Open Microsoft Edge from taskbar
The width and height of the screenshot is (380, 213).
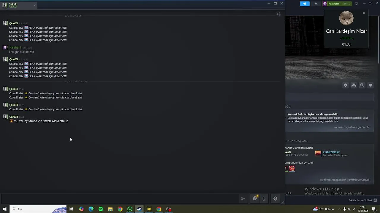tap(91, 209)
